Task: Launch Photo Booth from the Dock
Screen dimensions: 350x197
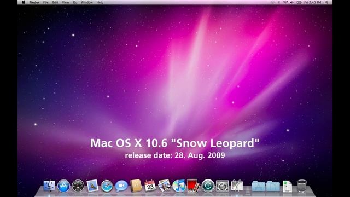Action: (193, 186)
